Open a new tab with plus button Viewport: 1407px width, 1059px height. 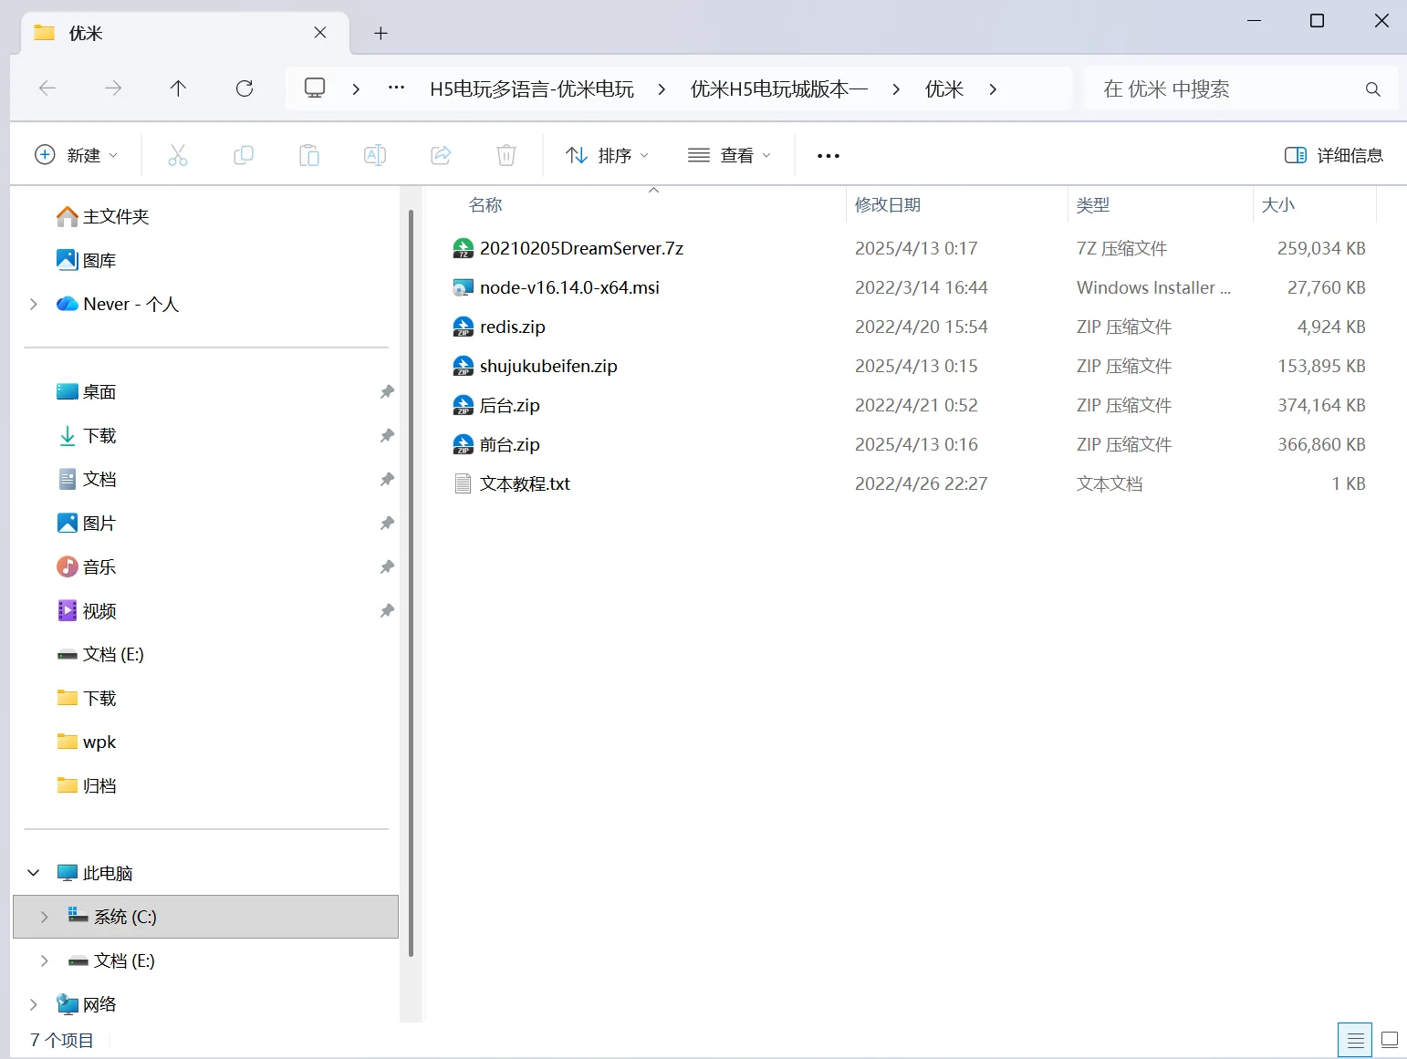click(x=381, y=33)
